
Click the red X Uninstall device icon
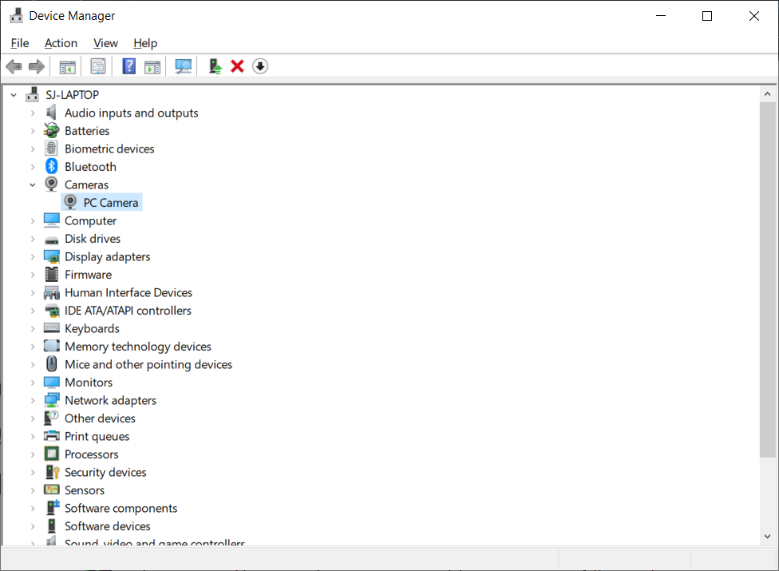pyautogui.click(x=237, y=66)
